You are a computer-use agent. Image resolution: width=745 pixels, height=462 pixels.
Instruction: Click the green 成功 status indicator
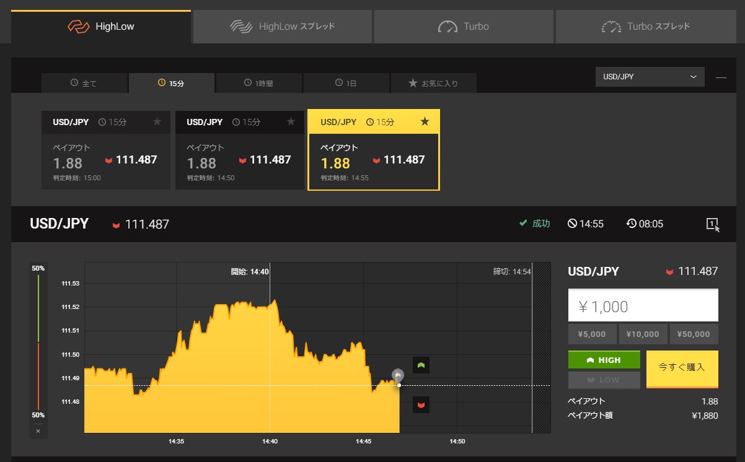click(x=535, y=224)
